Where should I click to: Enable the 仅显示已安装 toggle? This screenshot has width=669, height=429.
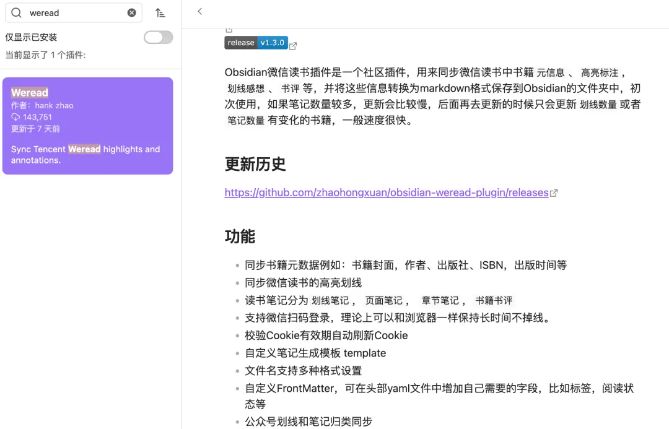pos(158,37)
